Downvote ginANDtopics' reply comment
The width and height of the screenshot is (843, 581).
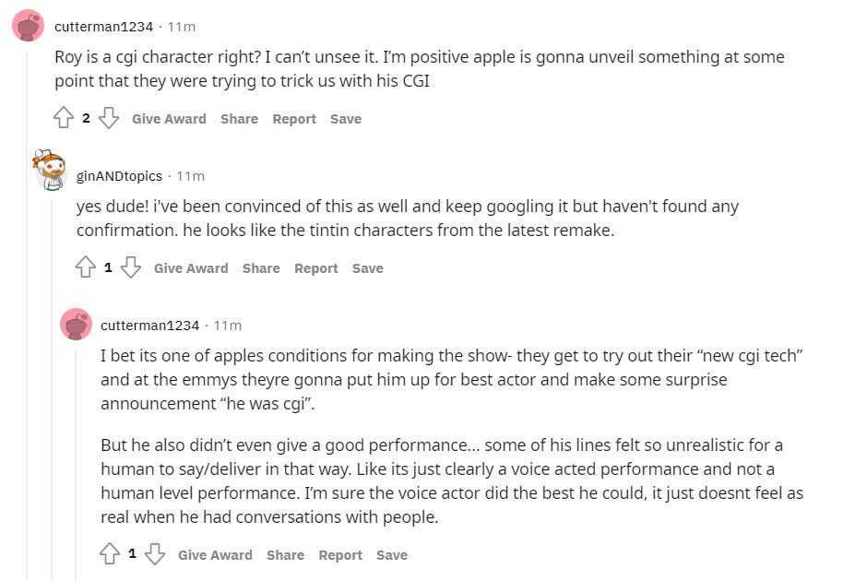(x=131, y=267)
